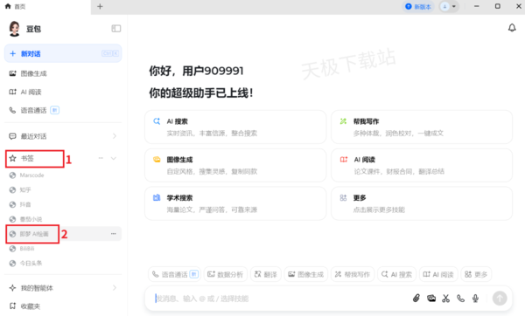Screen dimensions: 525x316
Task: Select the 翻译 chip above input box
Action: 266,274
